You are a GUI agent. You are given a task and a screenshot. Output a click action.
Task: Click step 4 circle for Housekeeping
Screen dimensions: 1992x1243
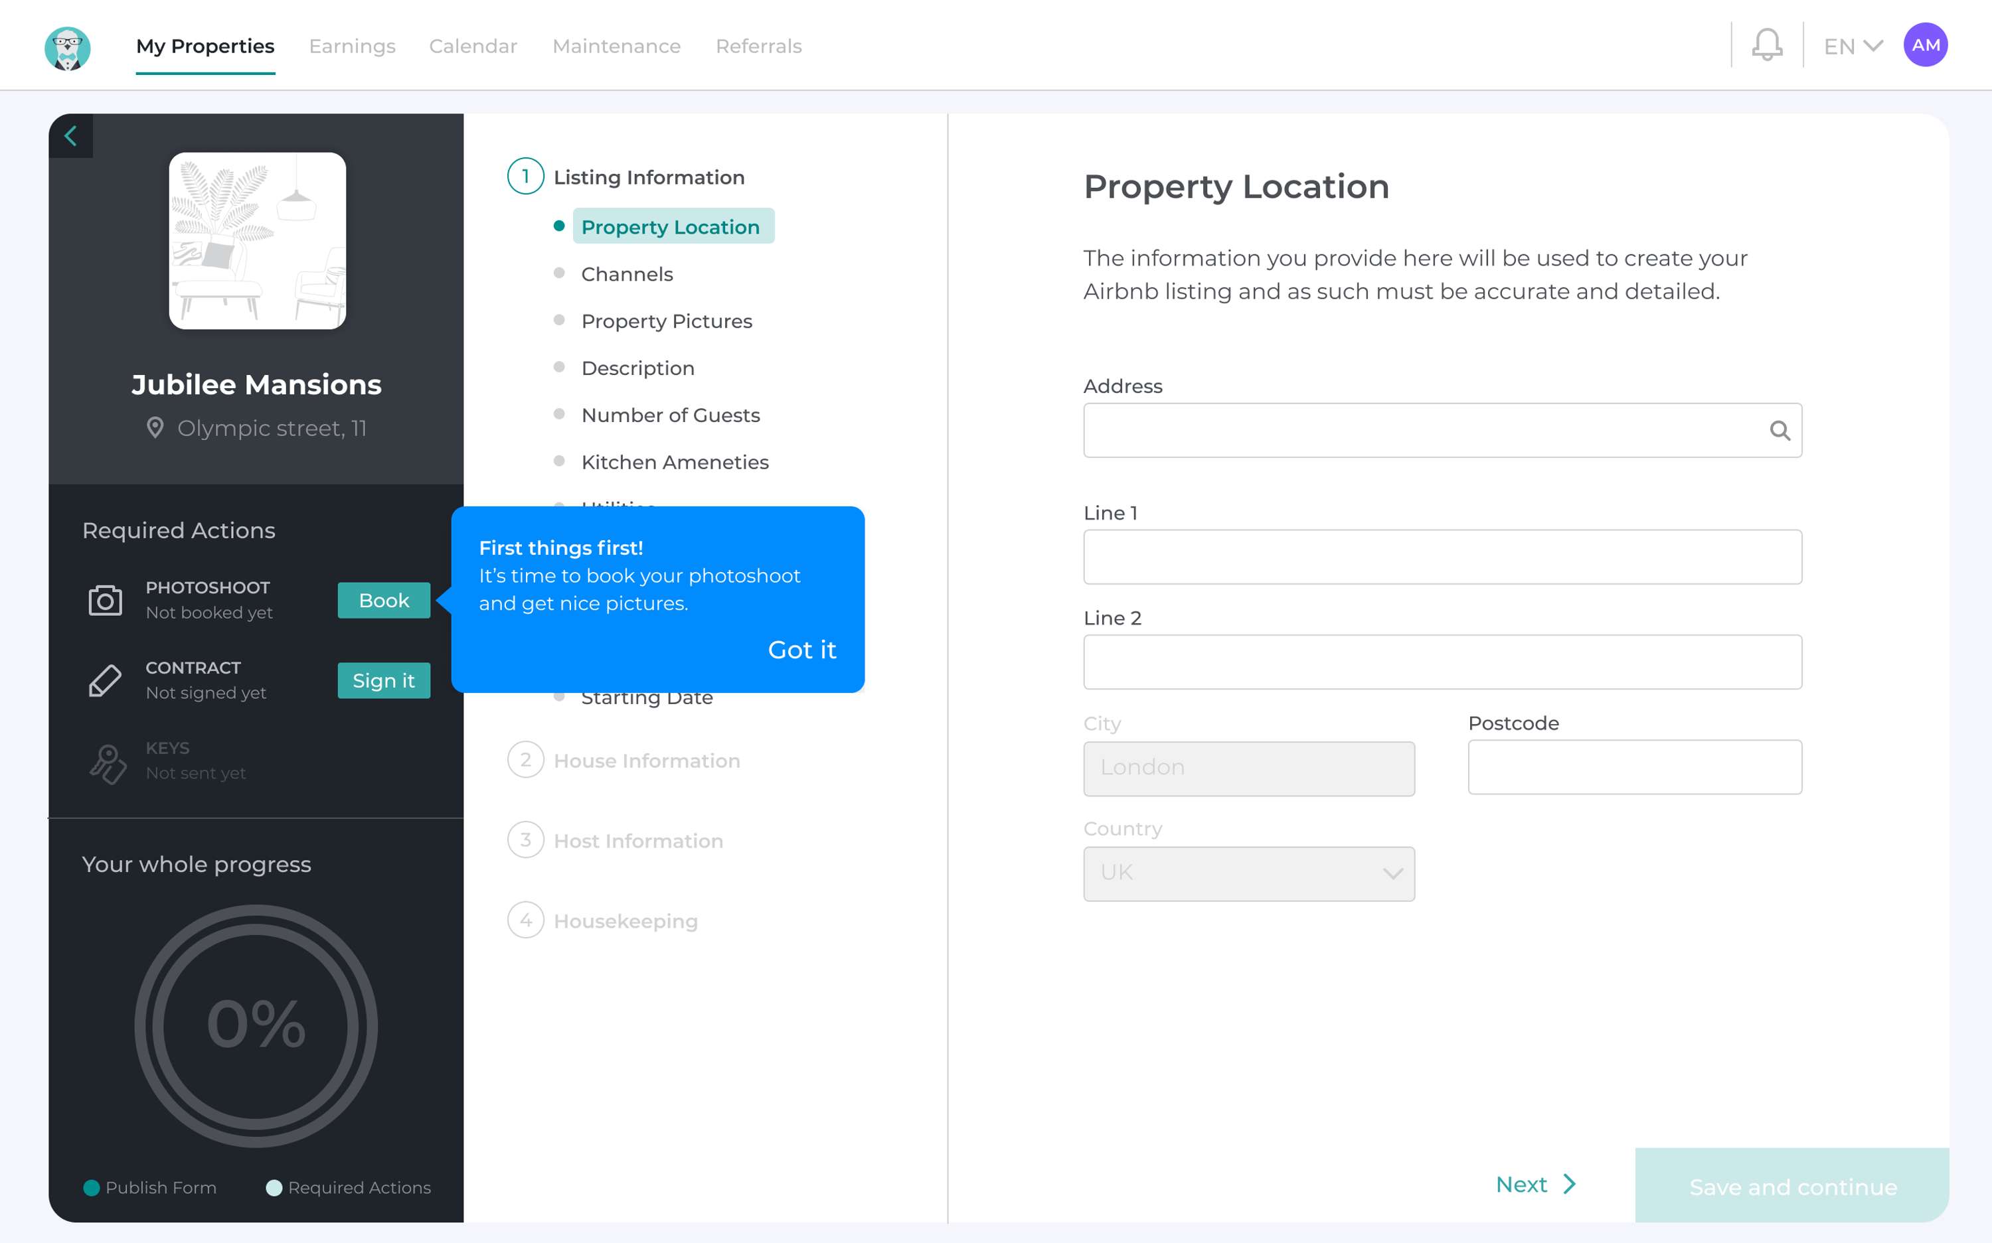tap(525, 920)
